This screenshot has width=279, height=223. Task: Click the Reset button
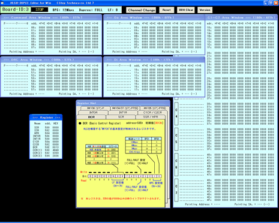click(x=167, y=10)
